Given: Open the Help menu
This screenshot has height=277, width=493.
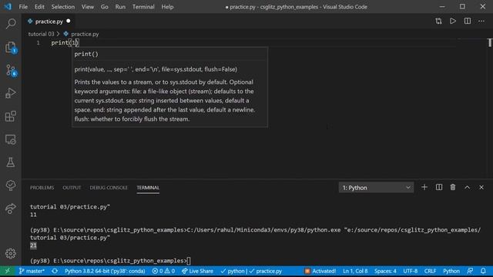Looking at the screenshot, I should tap(167, 7).
